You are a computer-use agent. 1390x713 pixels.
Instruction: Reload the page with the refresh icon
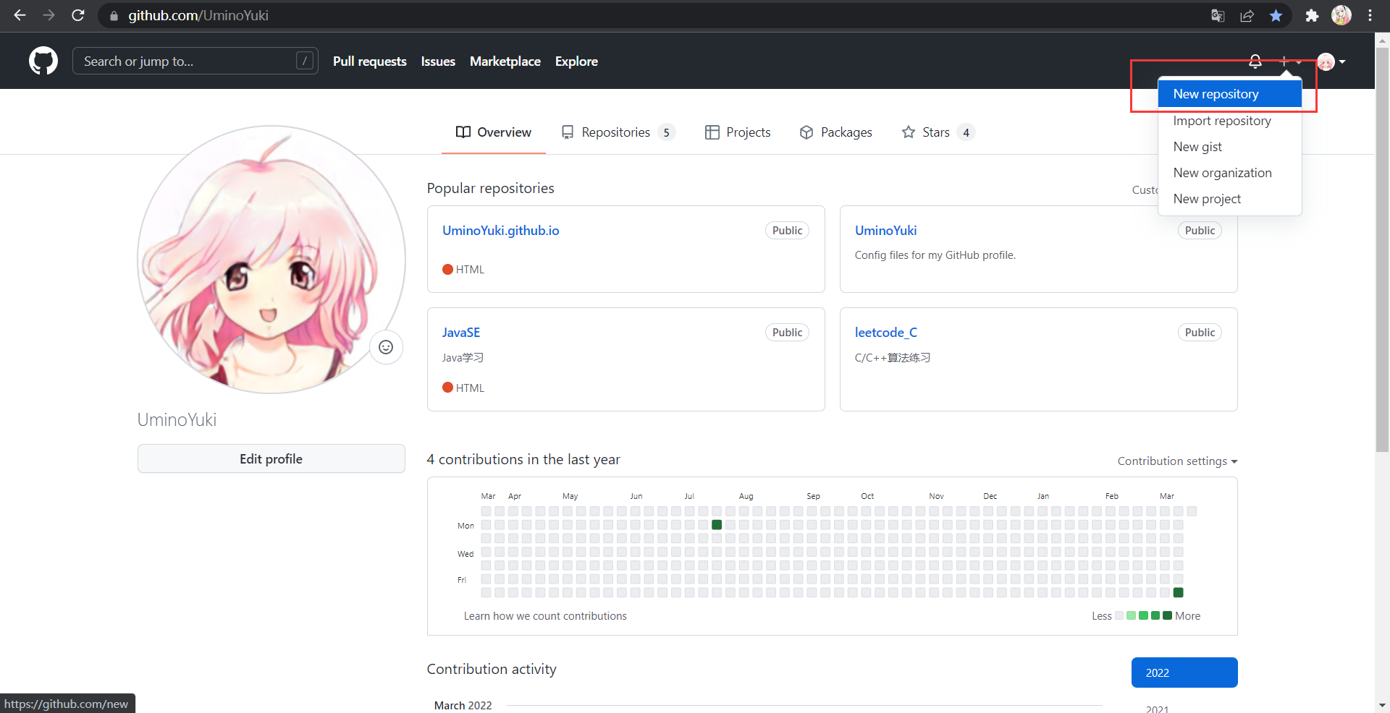click(78, 15)
